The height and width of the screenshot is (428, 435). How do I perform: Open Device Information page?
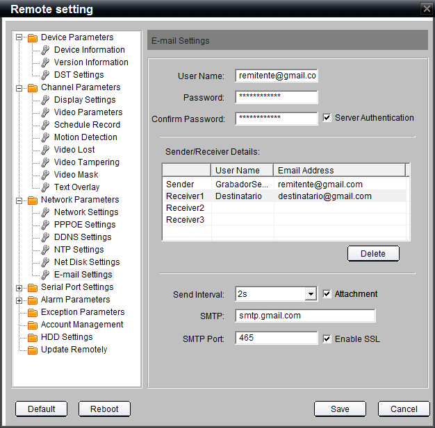[90, 50]
